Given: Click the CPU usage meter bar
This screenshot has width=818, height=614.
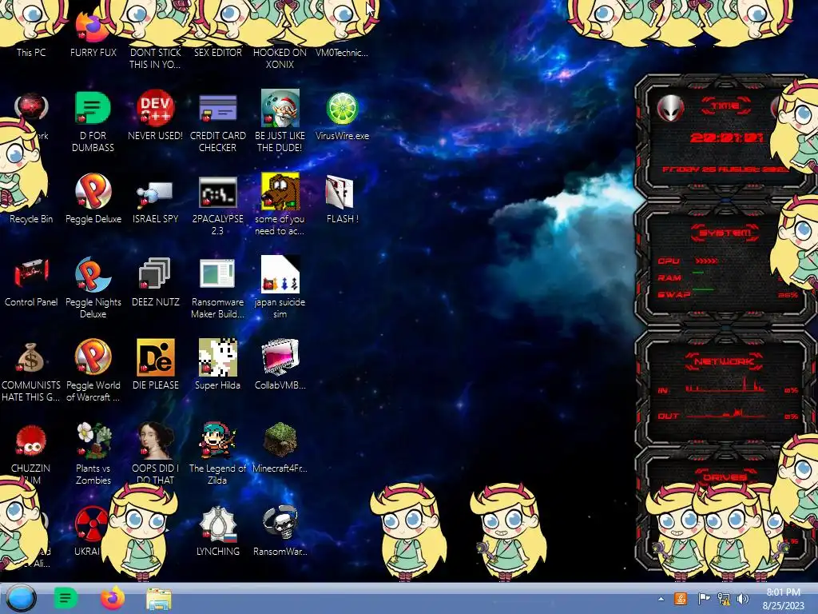Looking at the screenshot, I should pyautogui.click(x=706, y=261).
